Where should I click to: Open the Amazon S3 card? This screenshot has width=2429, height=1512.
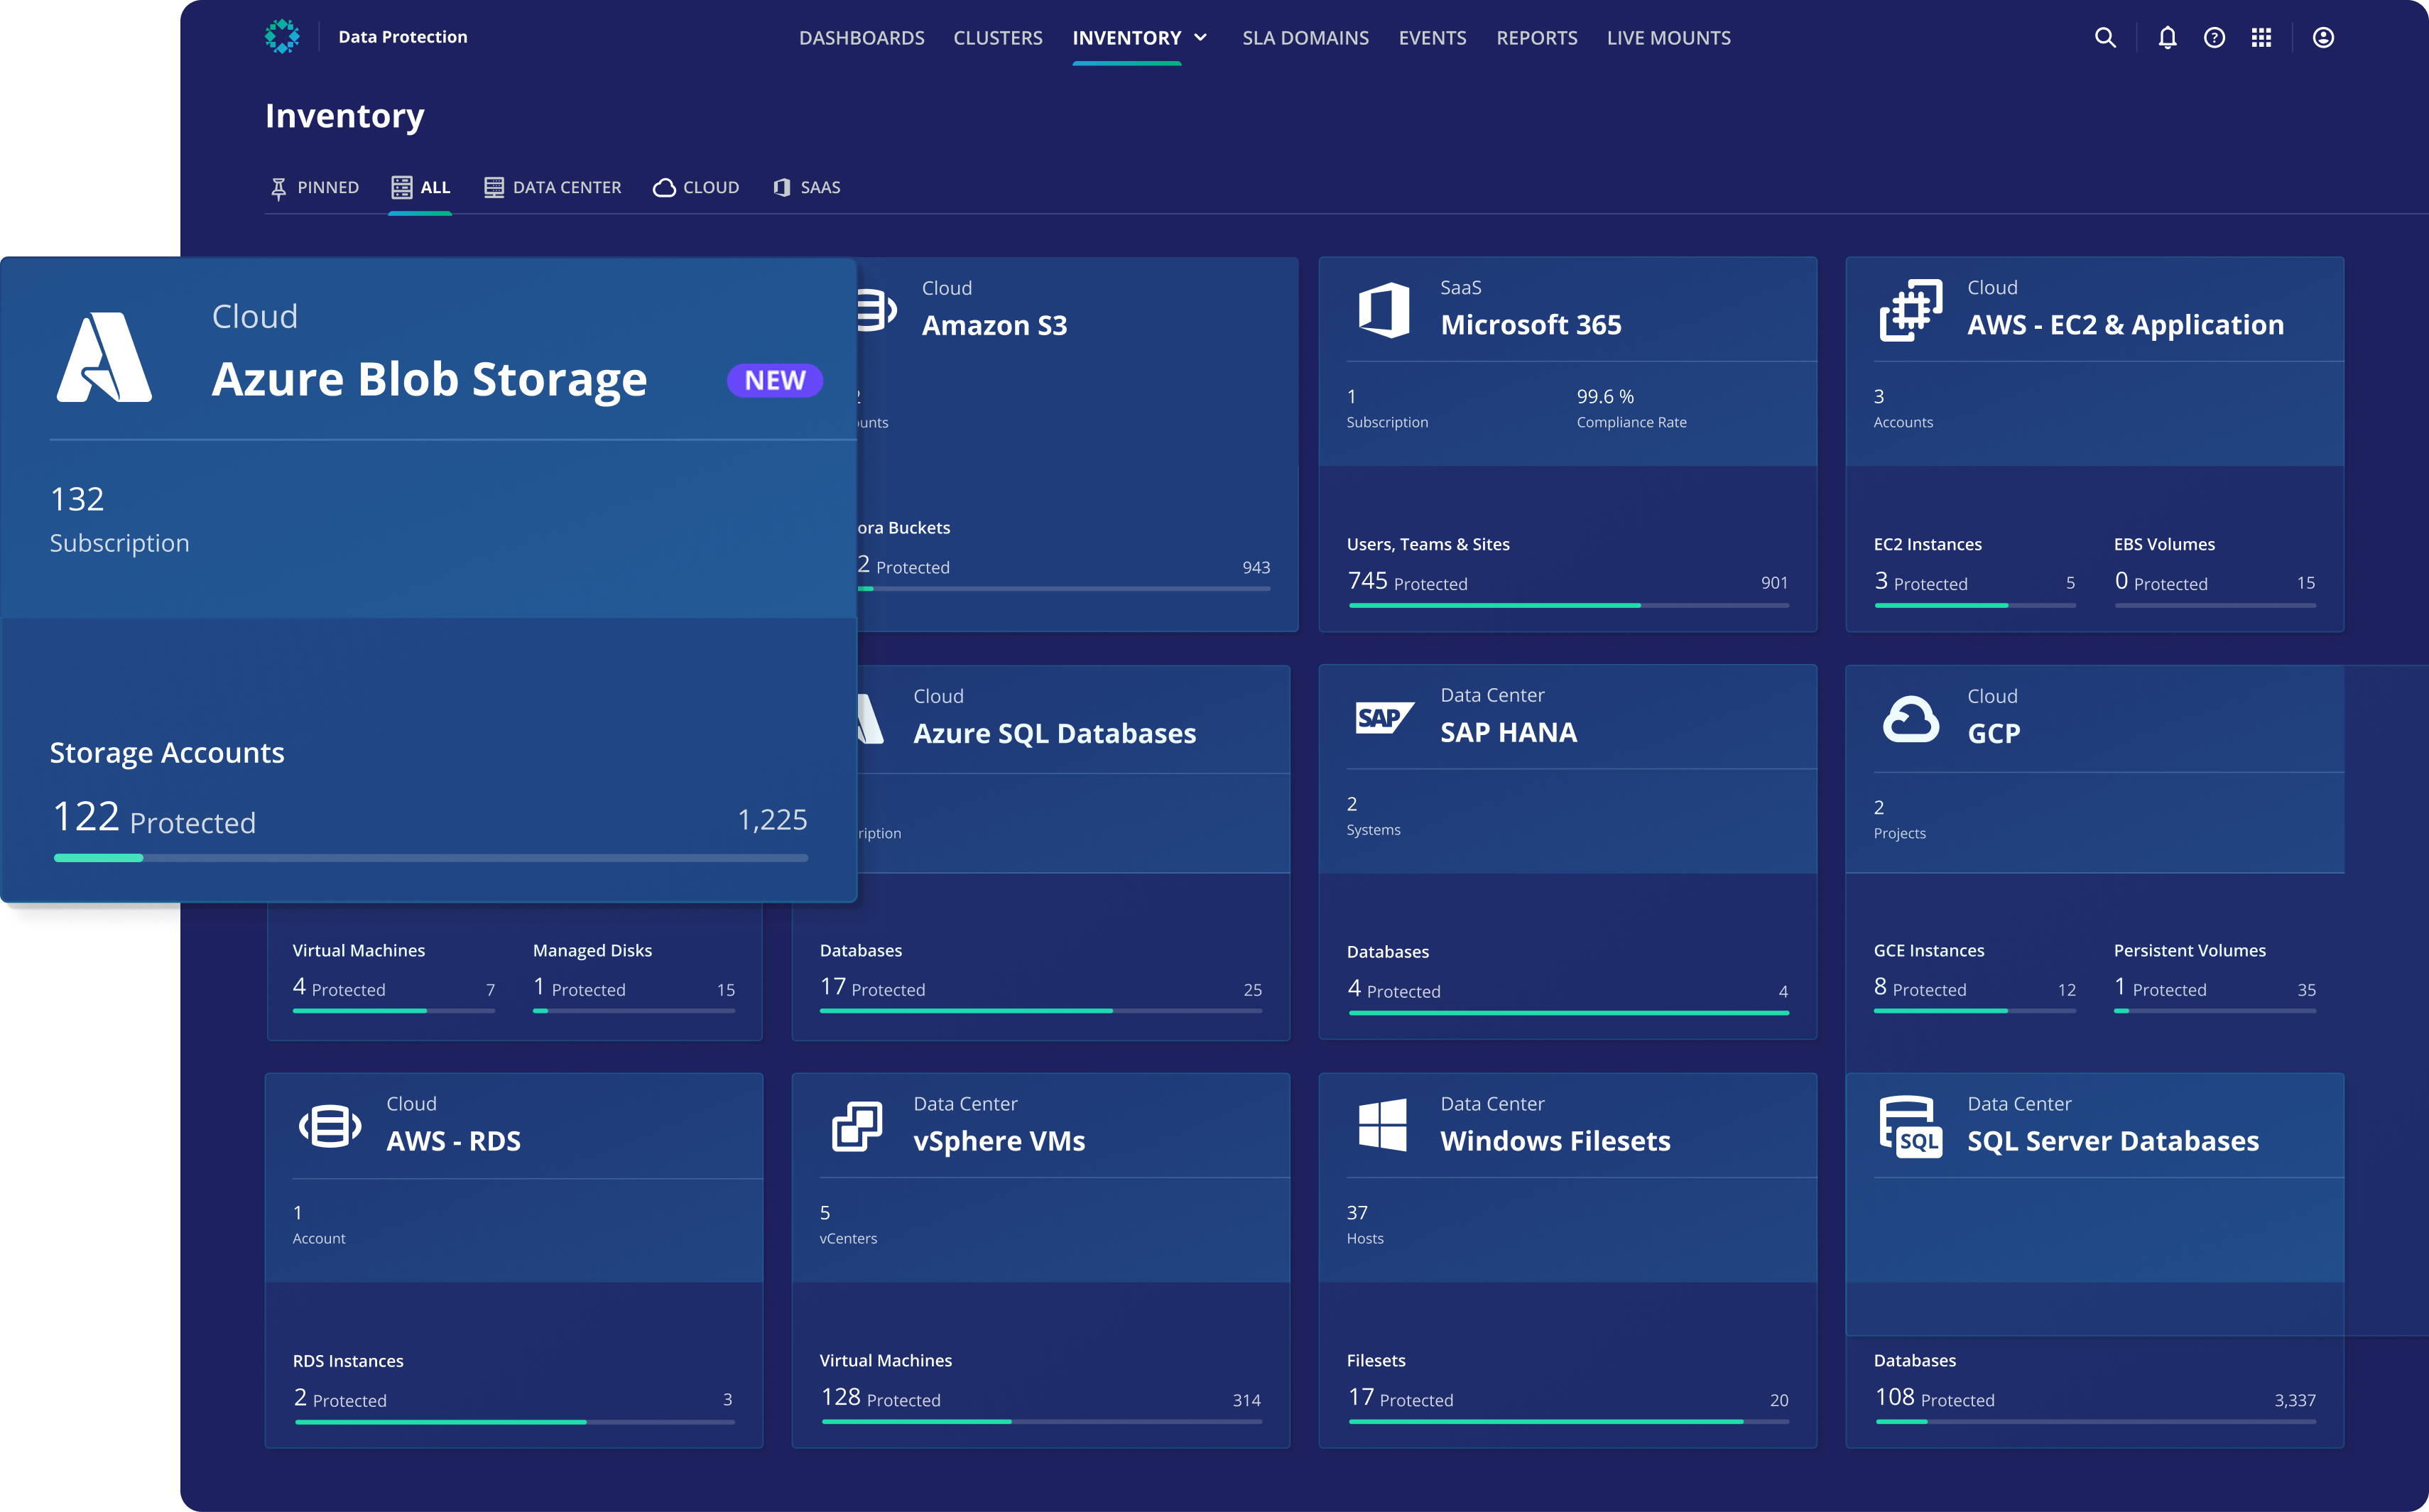click(994, 325)
